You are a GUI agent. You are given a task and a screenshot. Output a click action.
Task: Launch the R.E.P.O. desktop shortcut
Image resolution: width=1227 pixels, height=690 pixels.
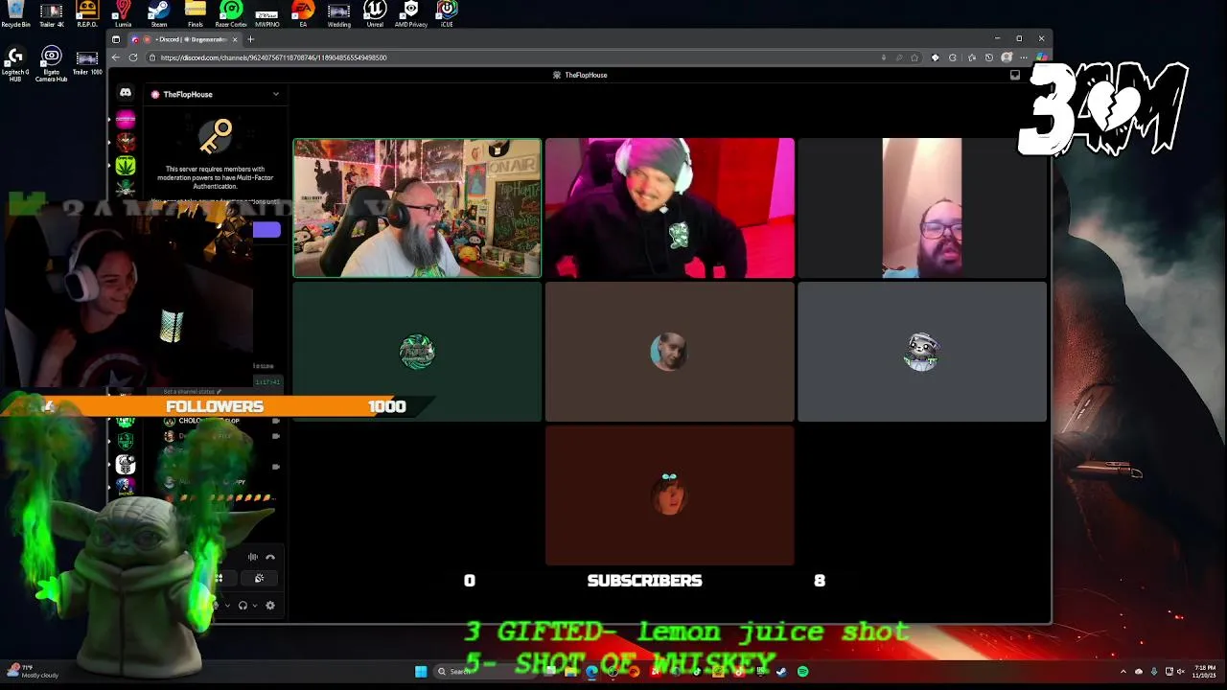coord(87,13)
